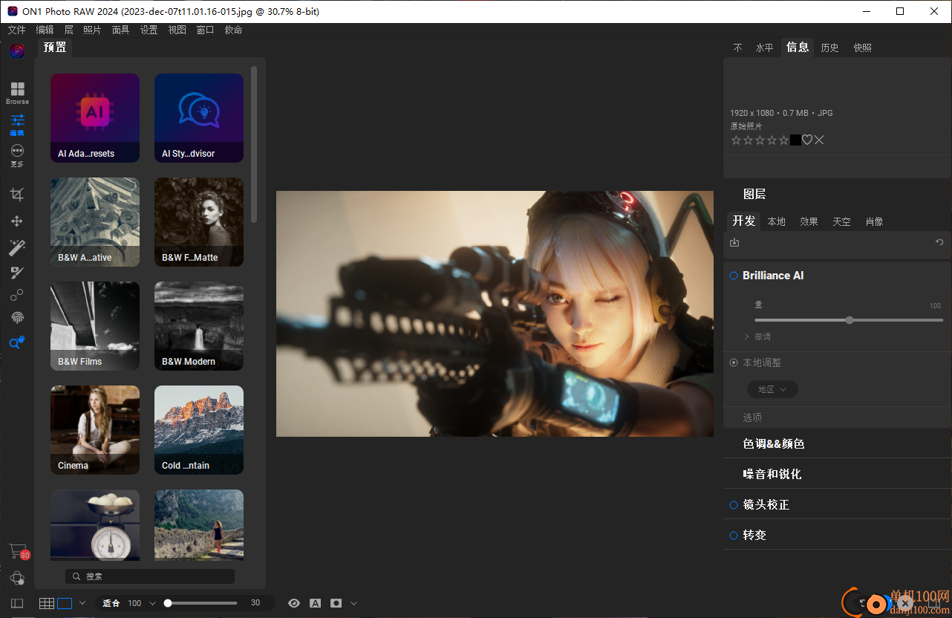The width and height of the screenshot is (952, 618).
Task: Open the More (更多) modules icon
Action: pos(17,154)
